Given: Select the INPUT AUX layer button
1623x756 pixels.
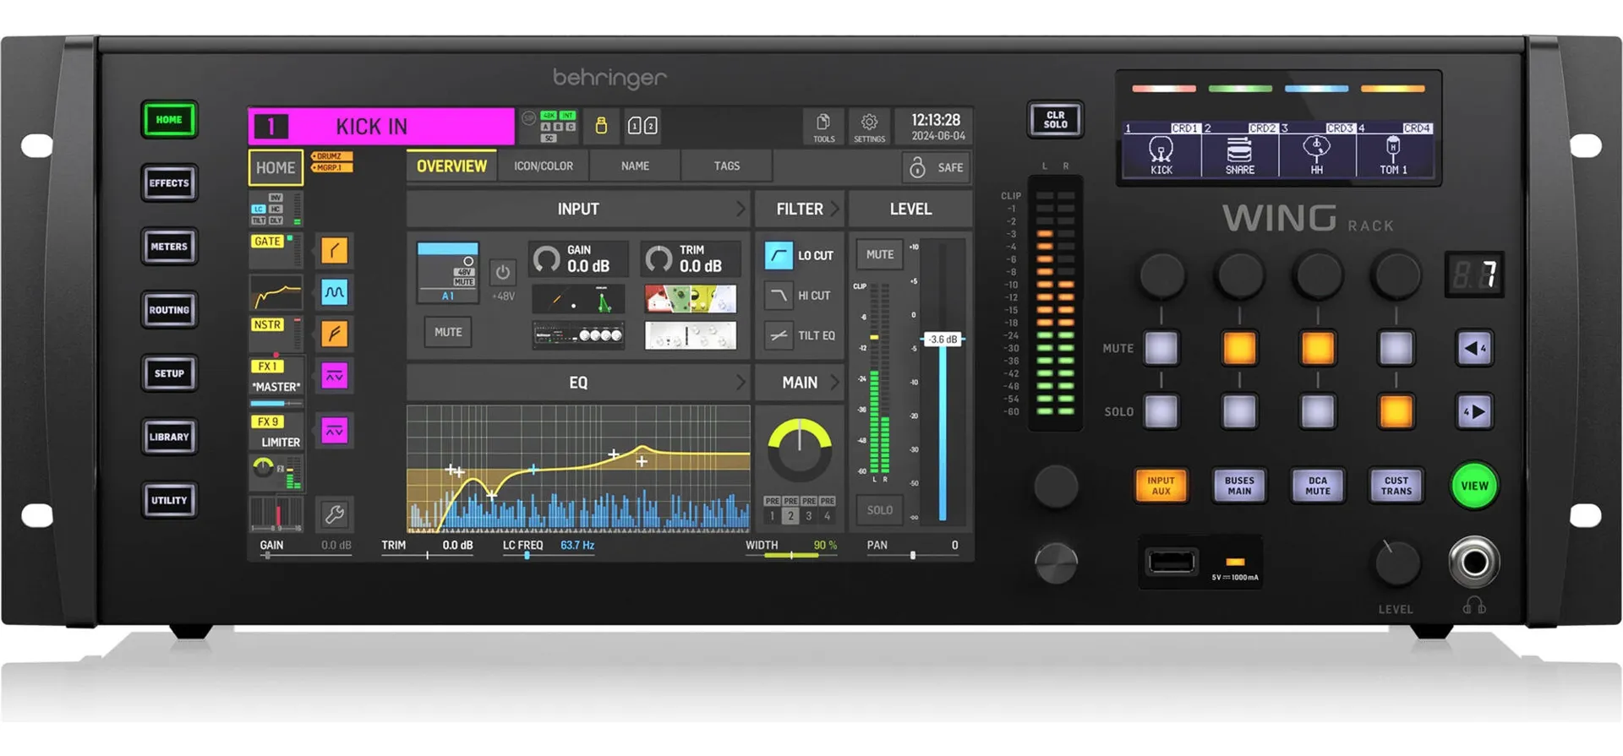Looking at the screenshot, I should point(1161,486).
